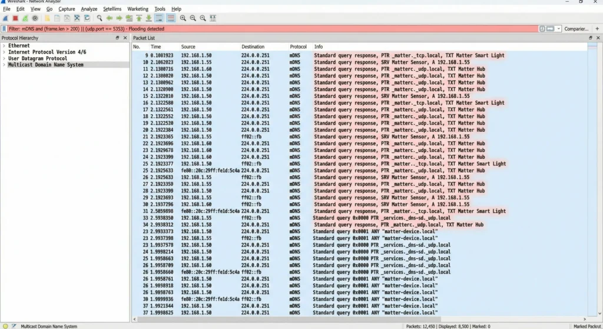Zoom in on the packet text
This screenshot has height=329, width=603.
click(x=183, y=18)
